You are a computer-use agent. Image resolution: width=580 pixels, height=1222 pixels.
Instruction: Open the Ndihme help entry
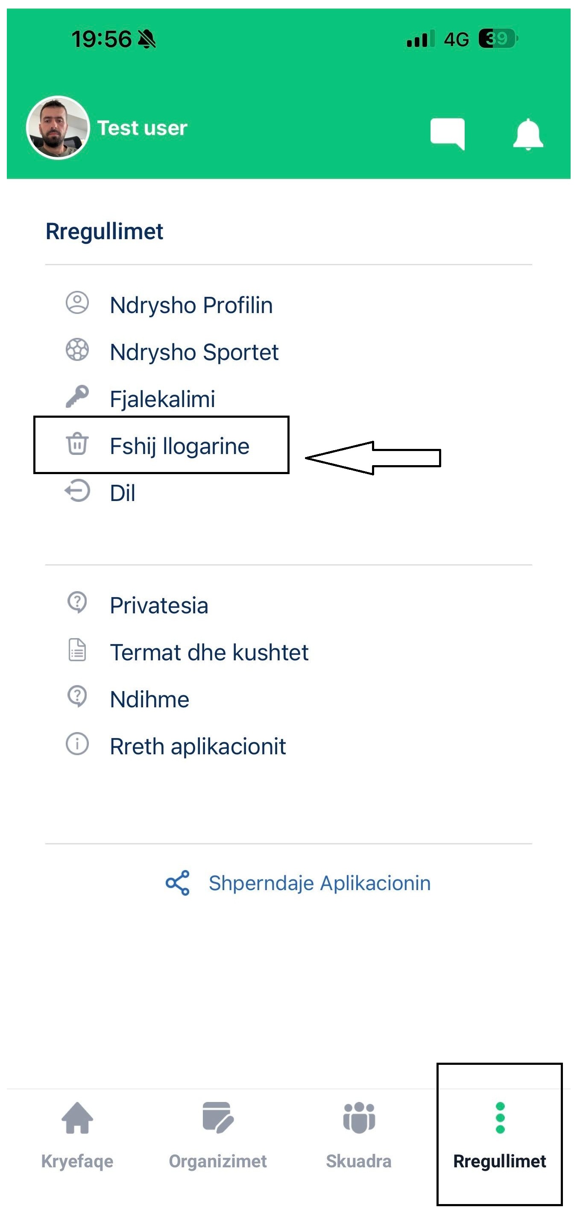[x=149, y=700]
